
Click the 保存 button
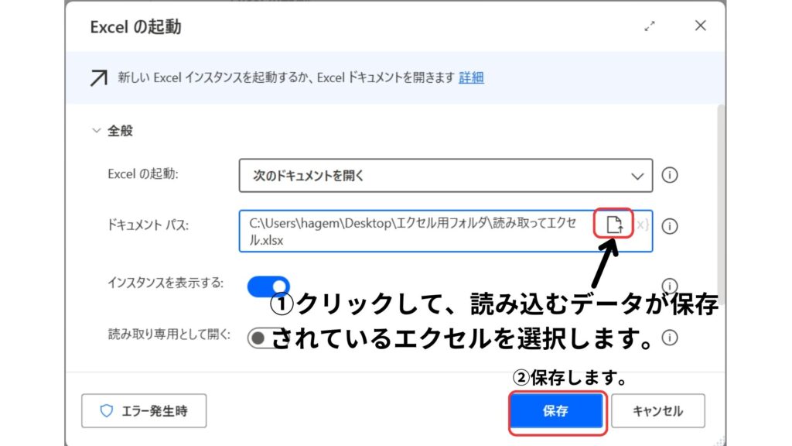tap(556, 410)
